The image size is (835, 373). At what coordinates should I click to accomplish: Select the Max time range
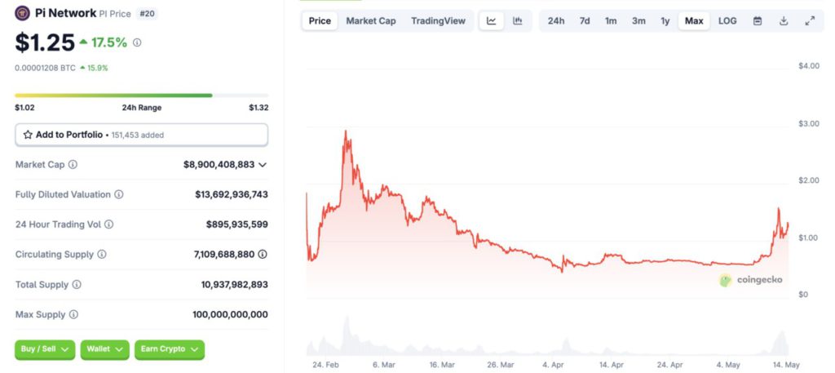click(x=694, y=20)
